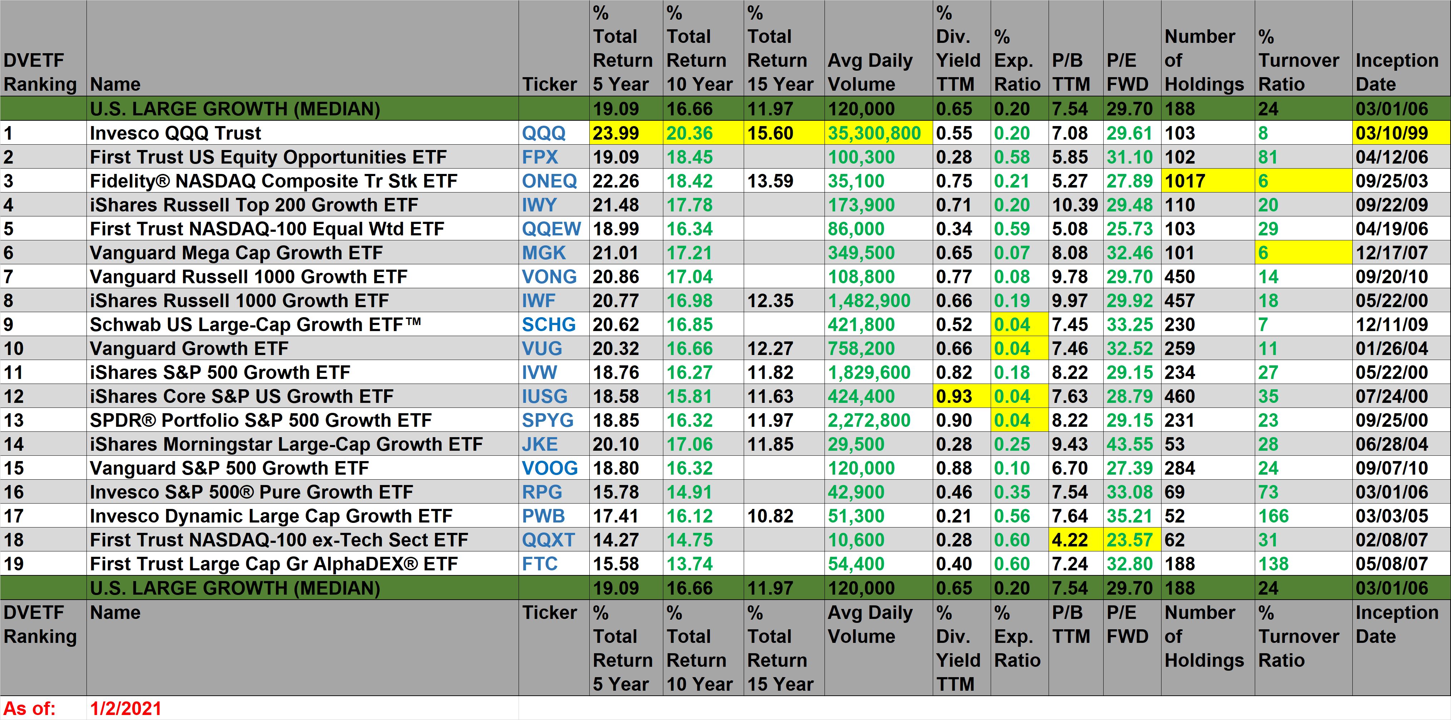Click the IUSG ticker
The image size is (1451, 720).
[x=544, y=396]
